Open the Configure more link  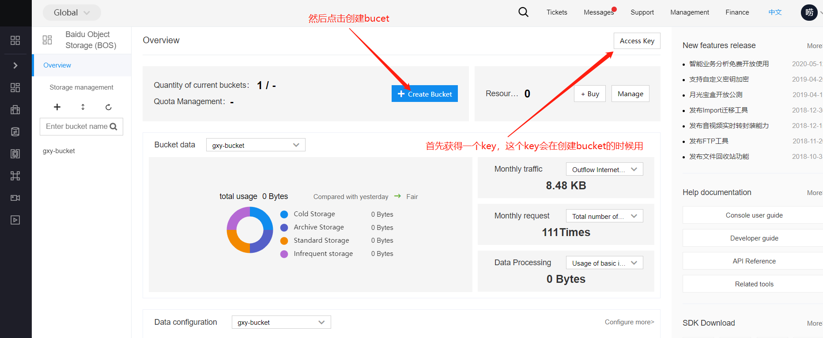tap(630, 322)
